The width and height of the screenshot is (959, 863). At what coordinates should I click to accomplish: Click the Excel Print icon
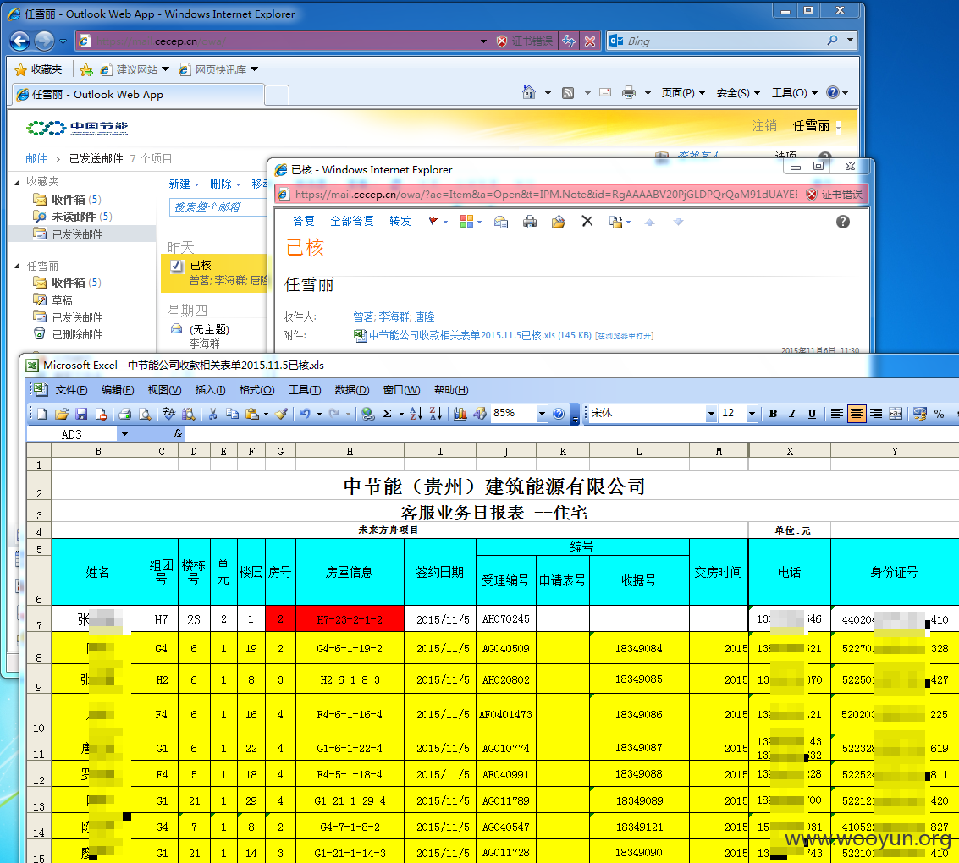pyautogui.click(x=124, y=414)
